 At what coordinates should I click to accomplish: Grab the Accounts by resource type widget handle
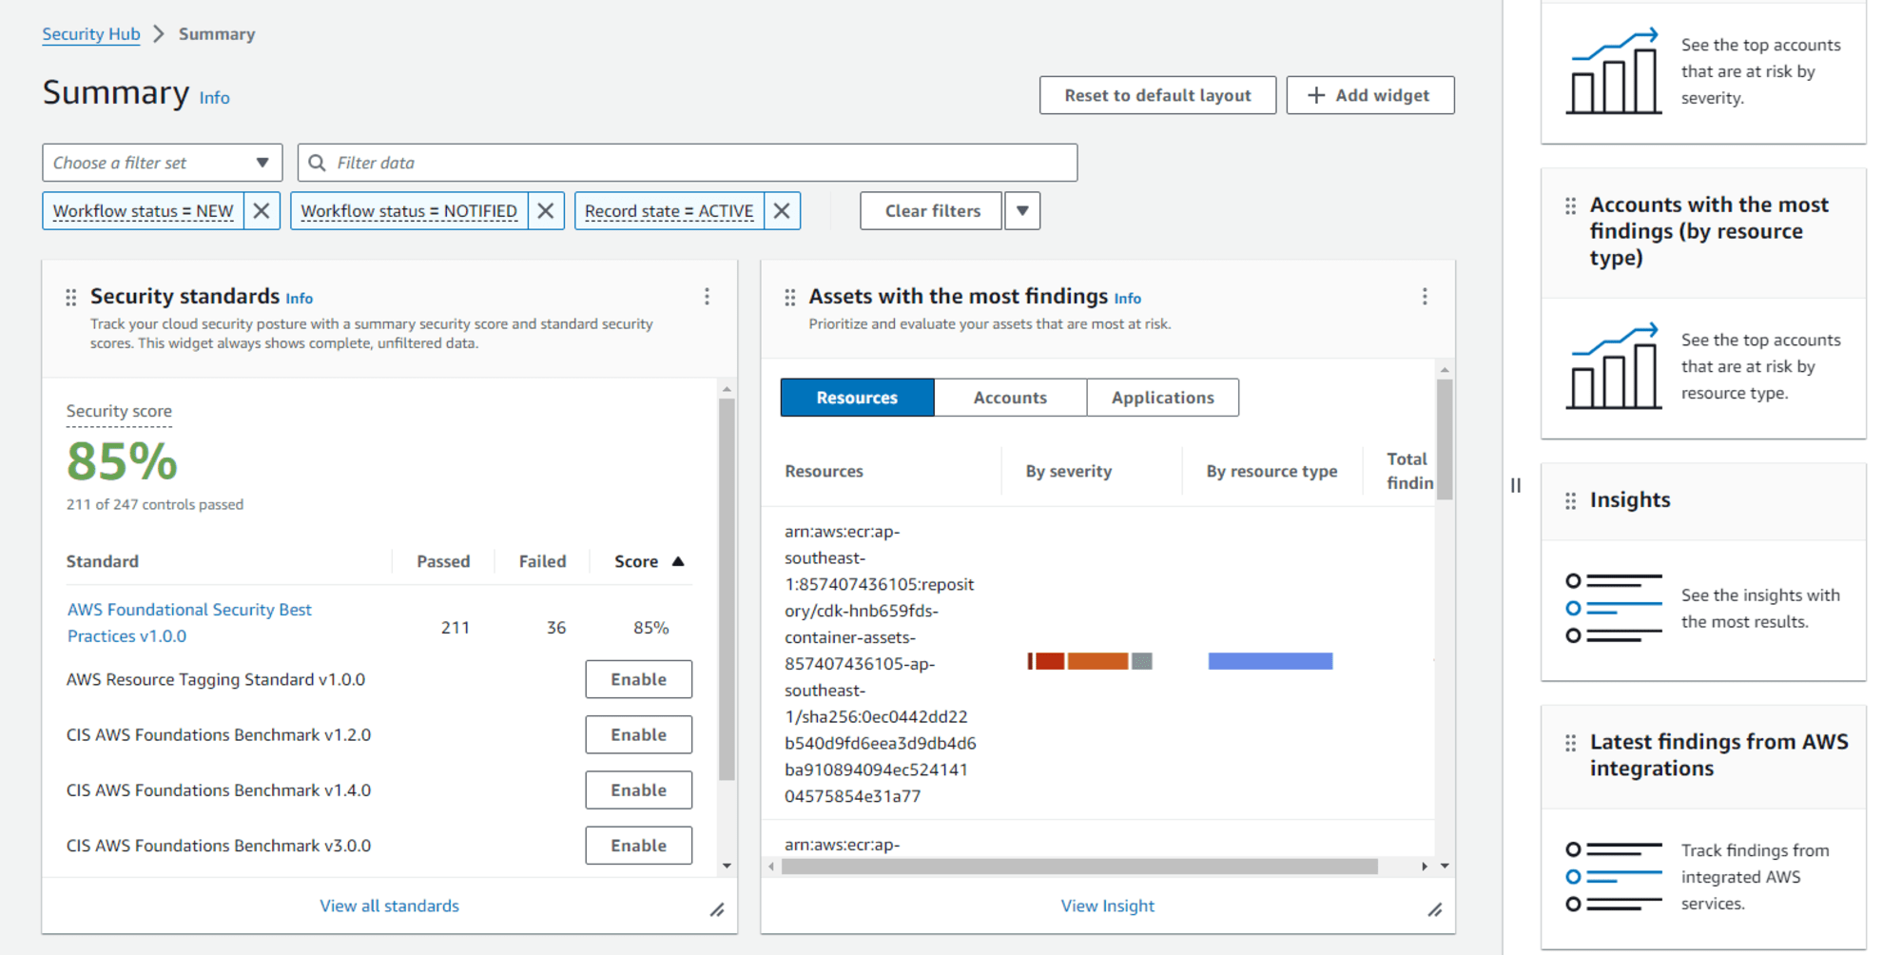1571,205
